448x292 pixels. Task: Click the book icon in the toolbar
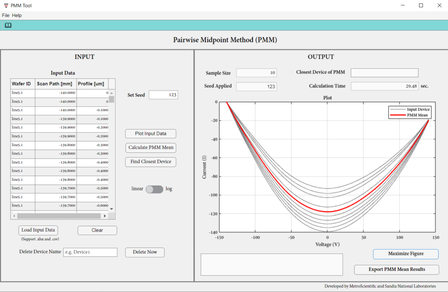tap(8, 25)
